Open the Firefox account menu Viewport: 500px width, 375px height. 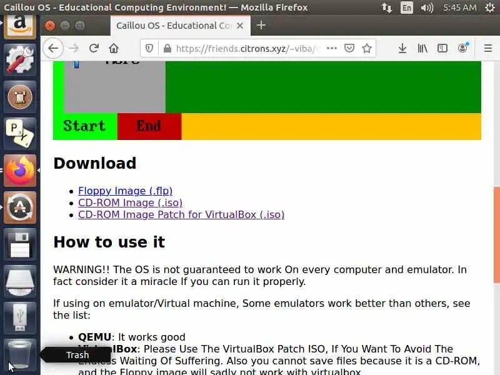(462, 48)
